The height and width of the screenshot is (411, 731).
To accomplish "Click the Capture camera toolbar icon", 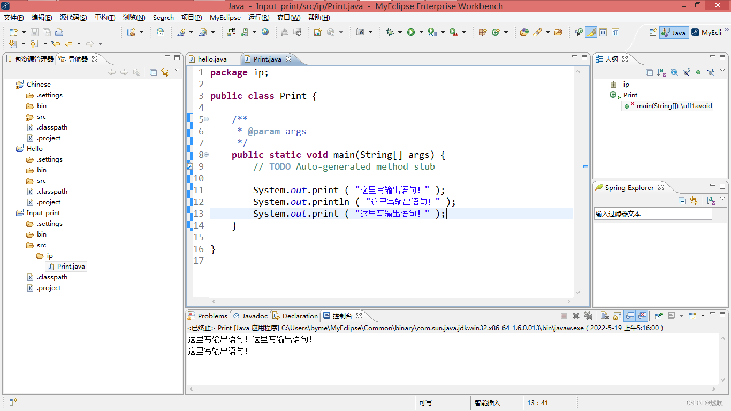I will (x=360, y=32).
